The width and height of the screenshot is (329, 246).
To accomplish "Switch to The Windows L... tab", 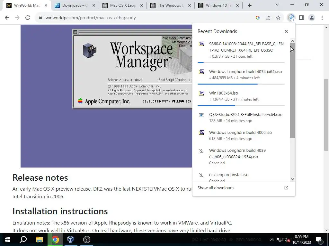I will [170, 5].
